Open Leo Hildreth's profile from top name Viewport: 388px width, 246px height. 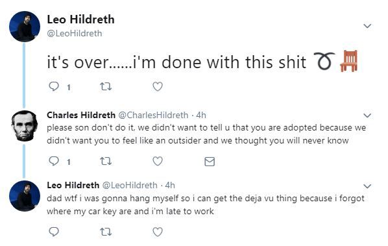click(80, 19)
